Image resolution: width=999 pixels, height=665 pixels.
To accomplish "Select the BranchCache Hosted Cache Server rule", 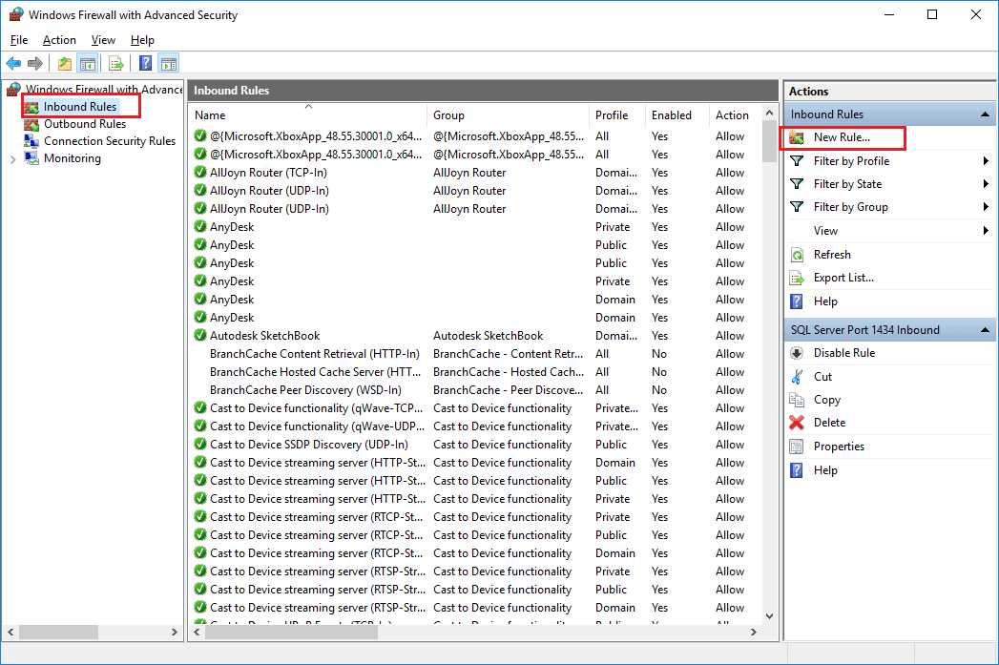I will click(x=316, y=372).
